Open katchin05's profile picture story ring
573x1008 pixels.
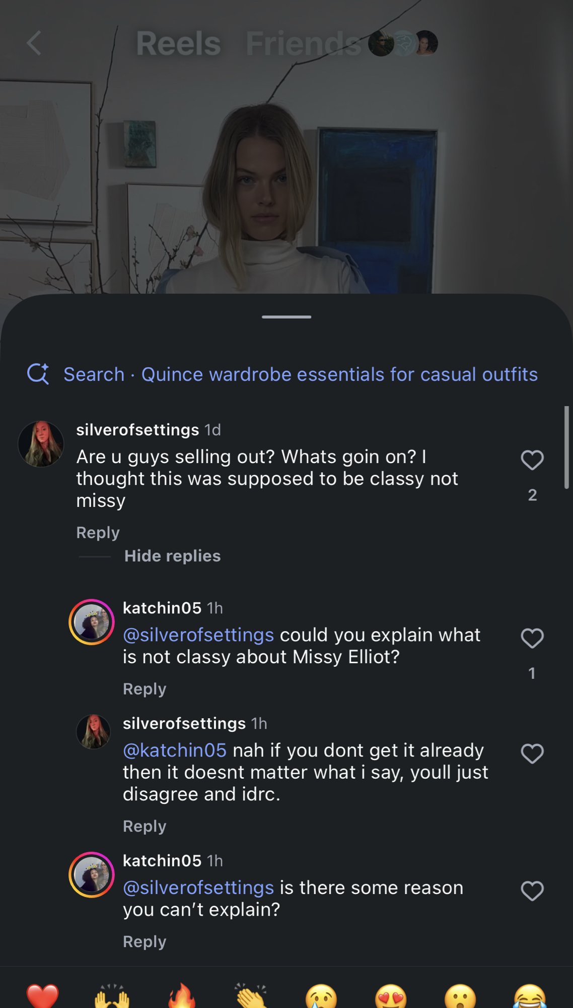(x=92, y=622)
